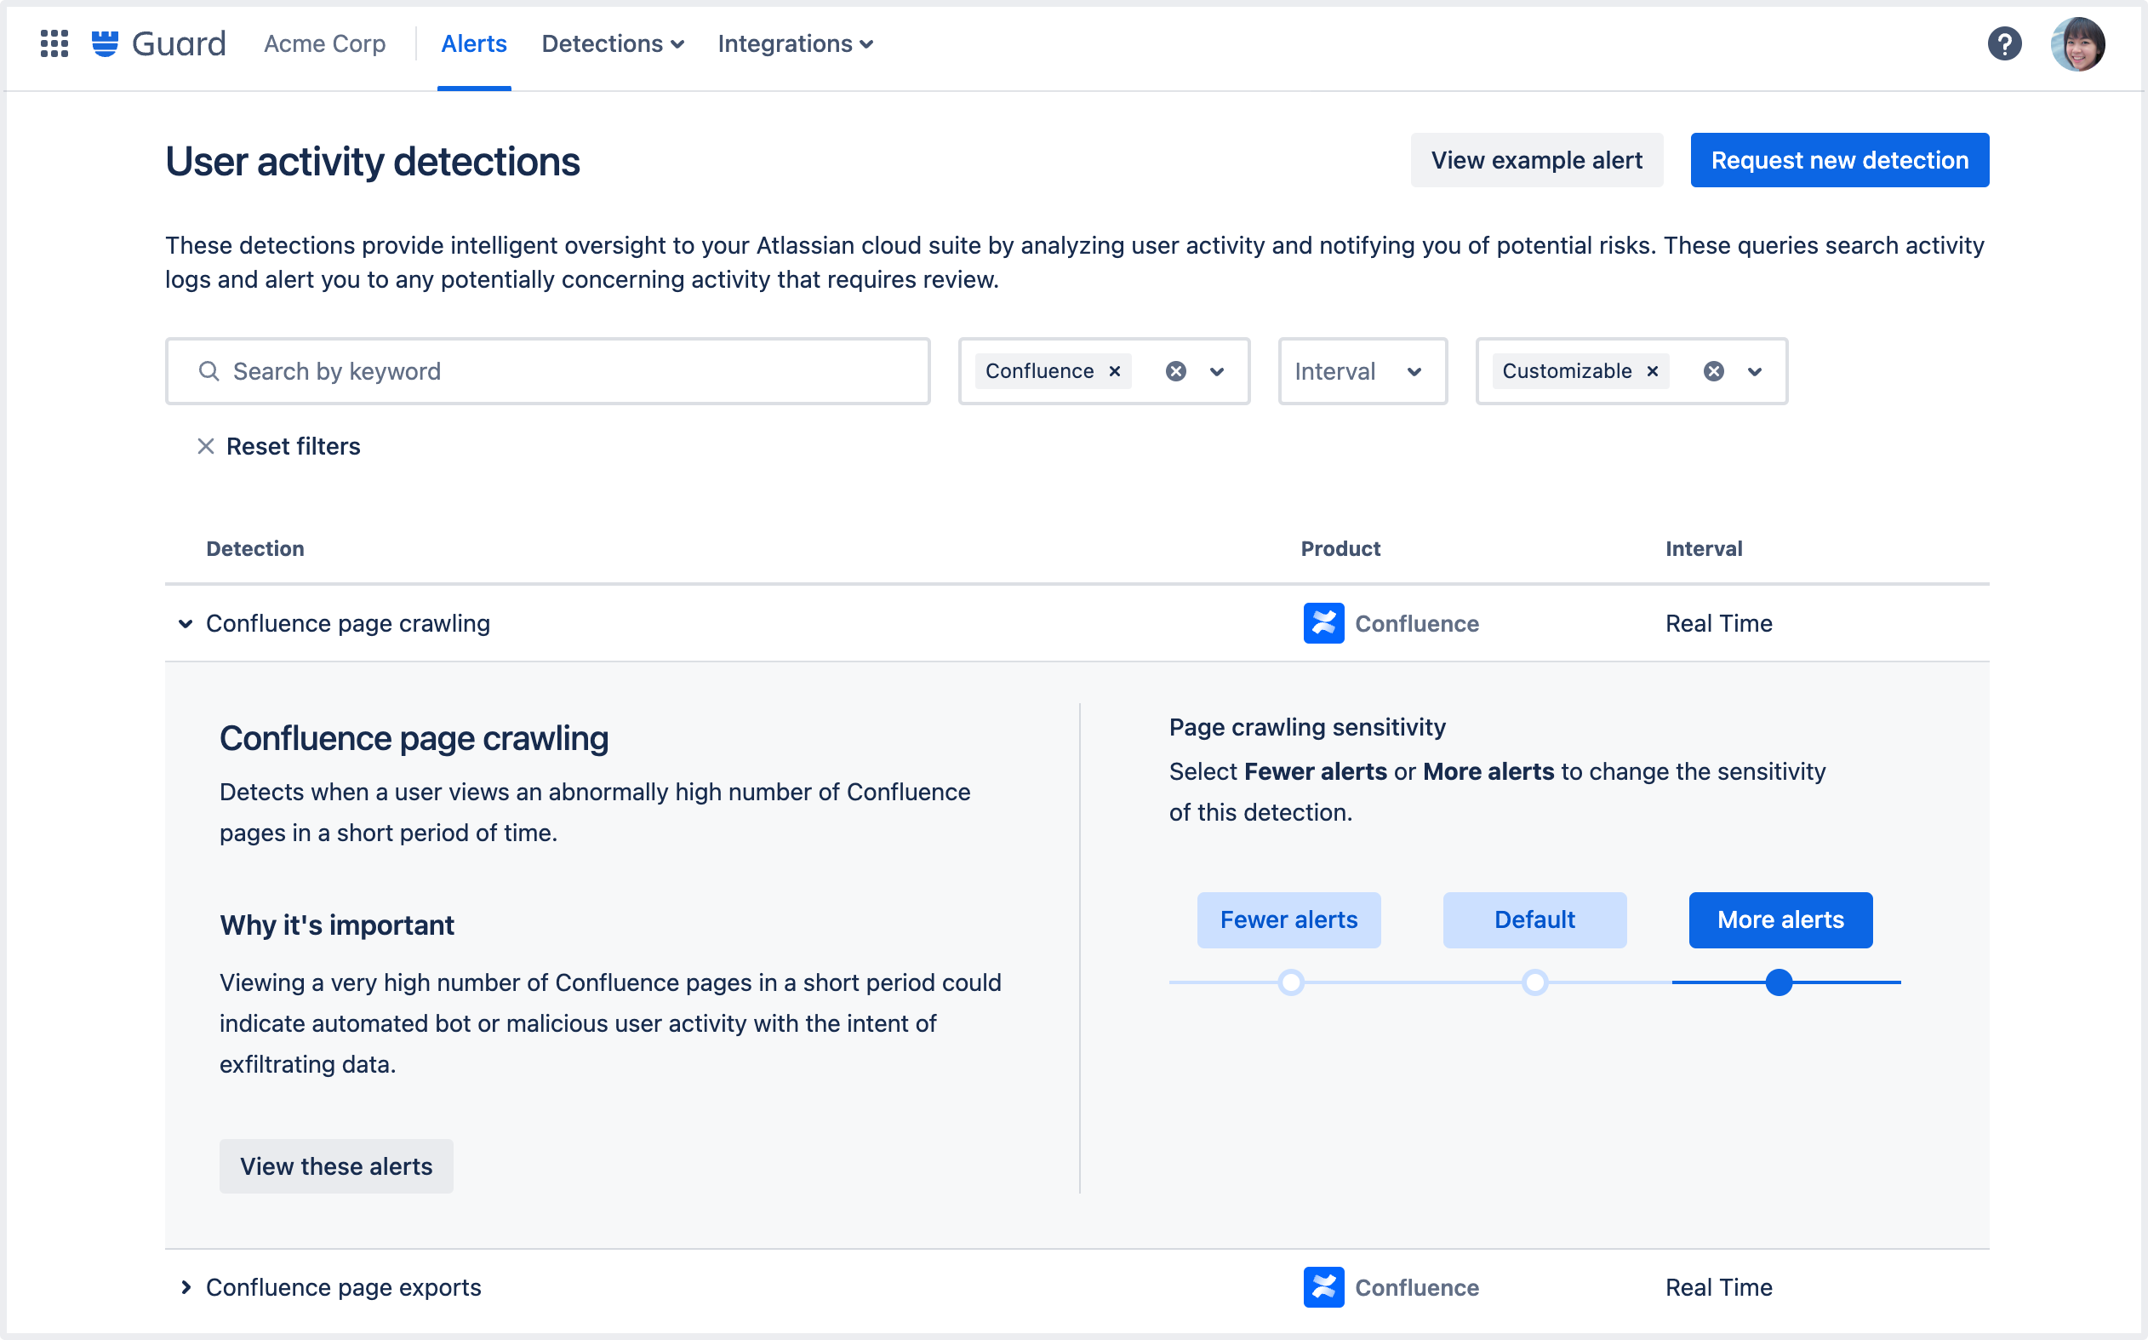Click the Acme Corp organization name
This screenshot has width=2148, height=1340.
pos(324,43)
